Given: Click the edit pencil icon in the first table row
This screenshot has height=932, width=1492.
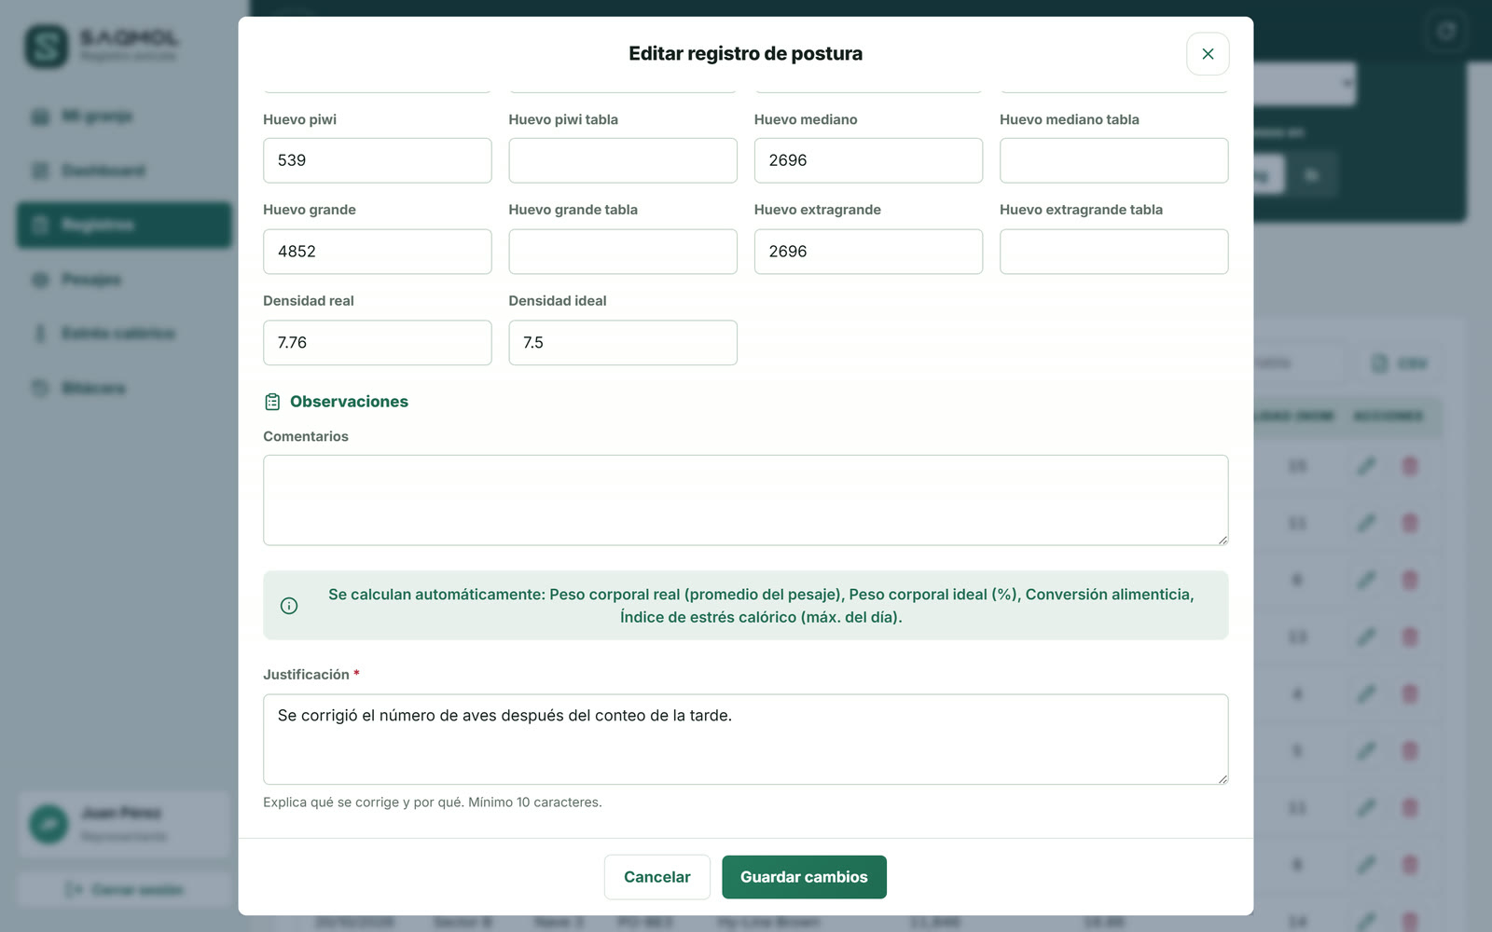Looking at the screenshot, I should coord(1366,466).
